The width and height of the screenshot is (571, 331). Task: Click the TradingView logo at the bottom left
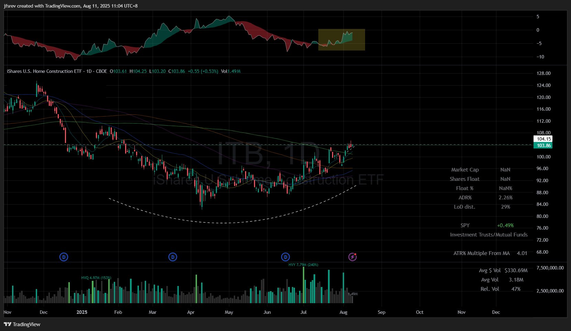[22, 324]
